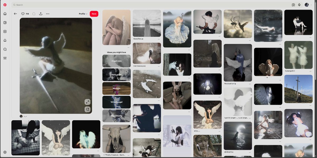Open the Angel core idea tile
Image resolution: width=317 pixels, height=158 pixels.
[116, 61]
